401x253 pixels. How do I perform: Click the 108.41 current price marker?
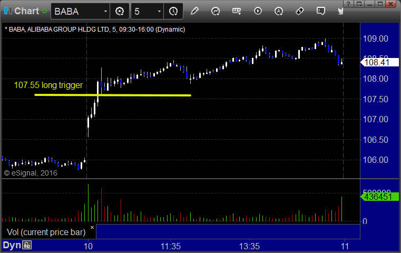point(379,62)
